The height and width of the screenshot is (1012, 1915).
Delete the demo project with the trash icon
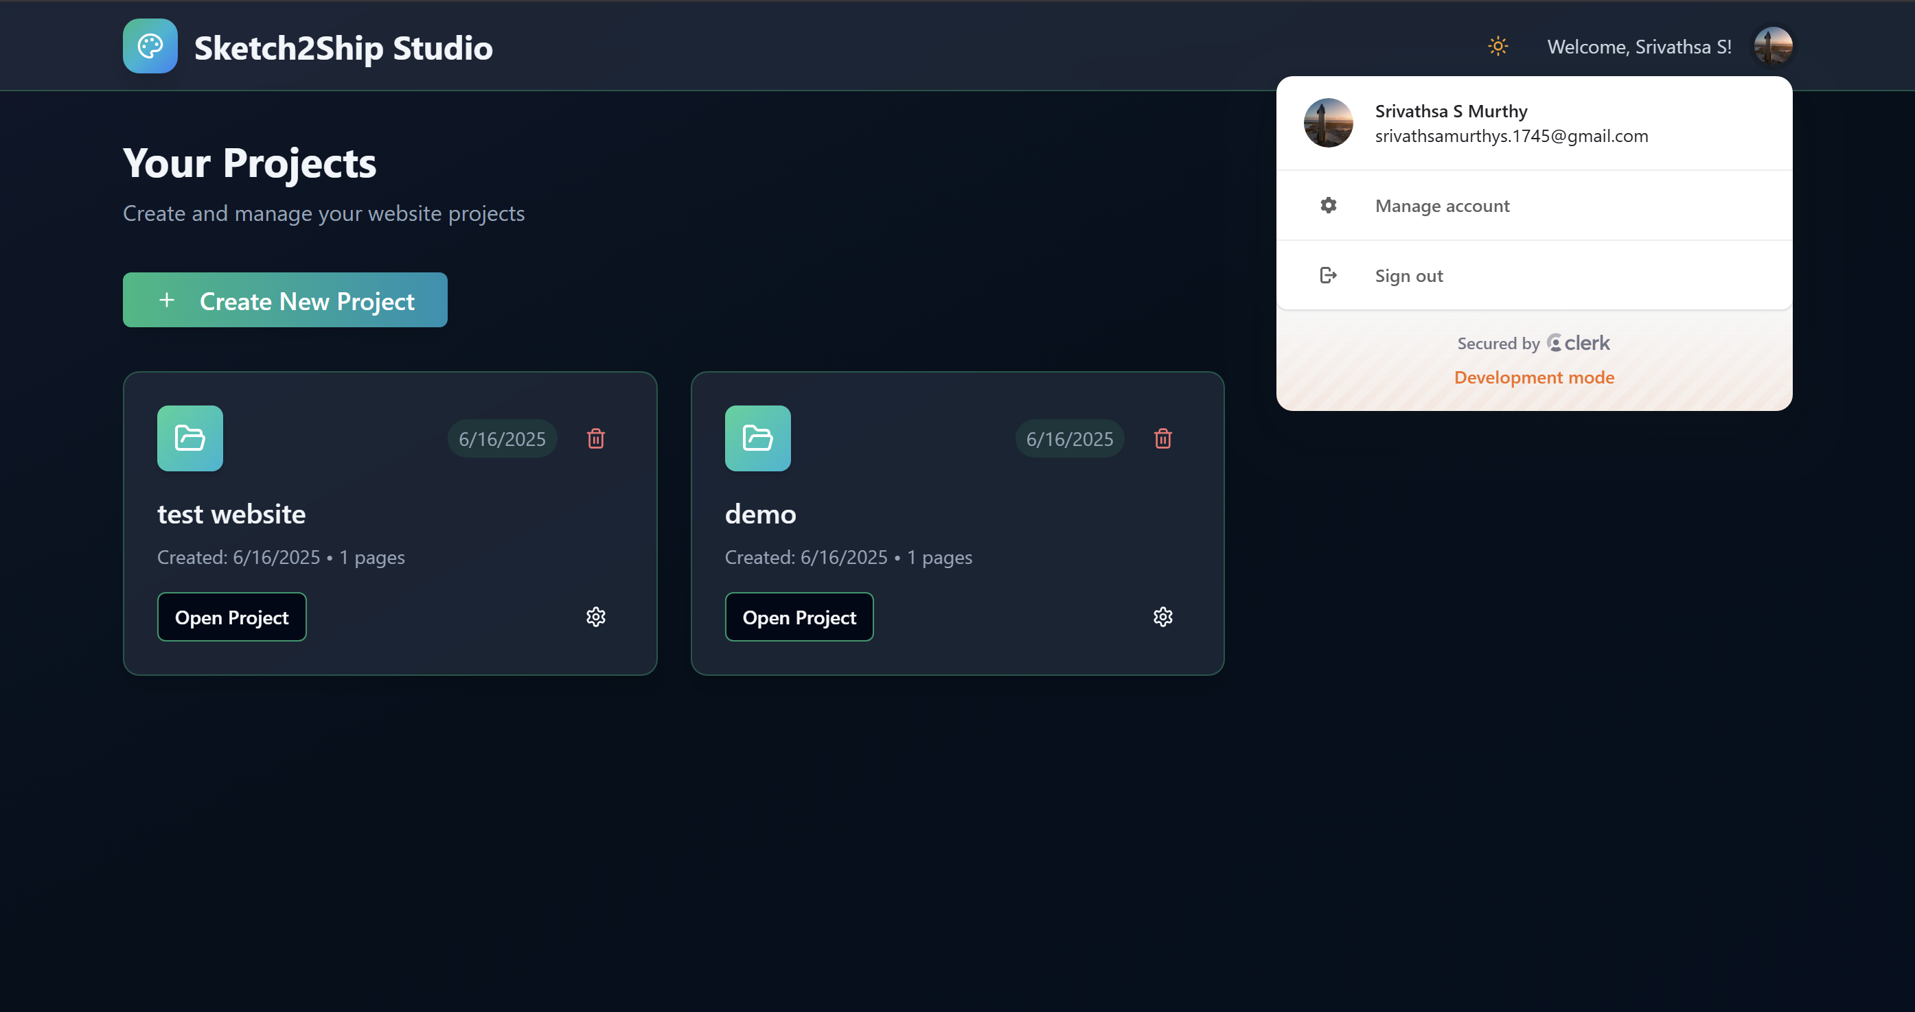coord(1162,438)
